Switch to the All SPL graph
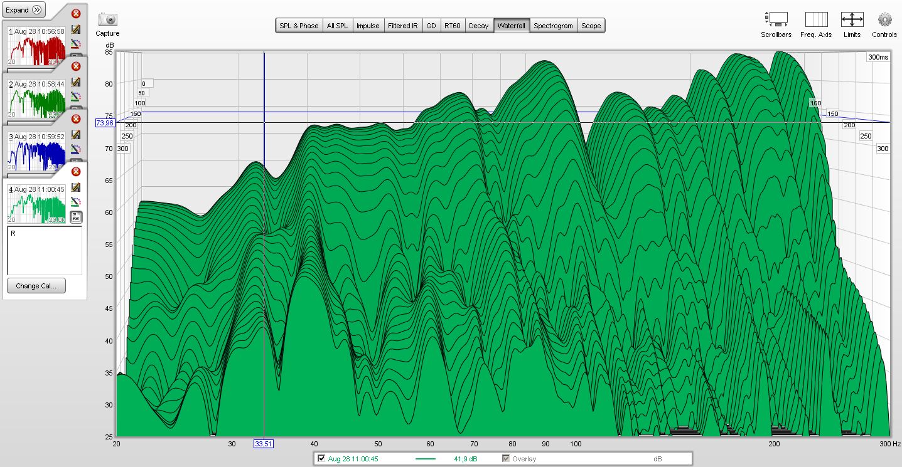The image size is (902, 467). pyautogui.click(x=337, y=26)
